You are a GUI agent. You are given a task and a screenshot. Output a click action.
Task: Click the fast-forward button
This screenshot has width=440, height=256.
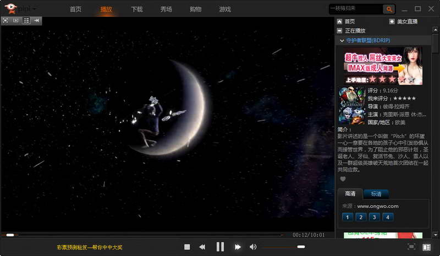(x=238, y=247)
